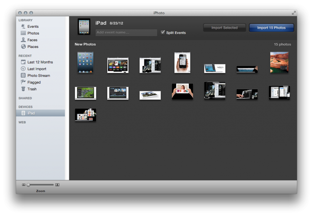
Task: Click the LIBRARY section header
Action: point(26,20)
